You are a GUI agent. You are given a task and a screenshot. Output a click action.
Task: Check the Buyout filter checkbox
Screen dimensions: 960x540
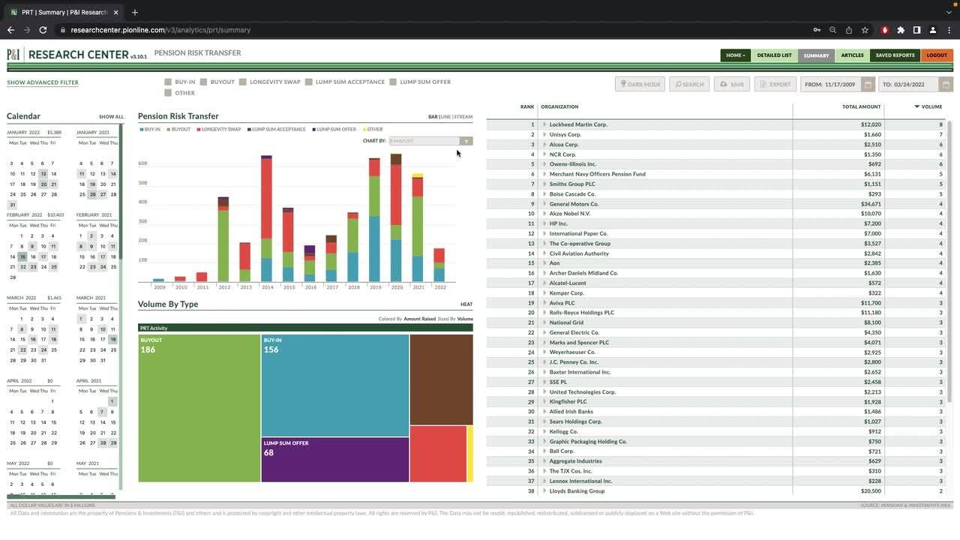point(204,82)
